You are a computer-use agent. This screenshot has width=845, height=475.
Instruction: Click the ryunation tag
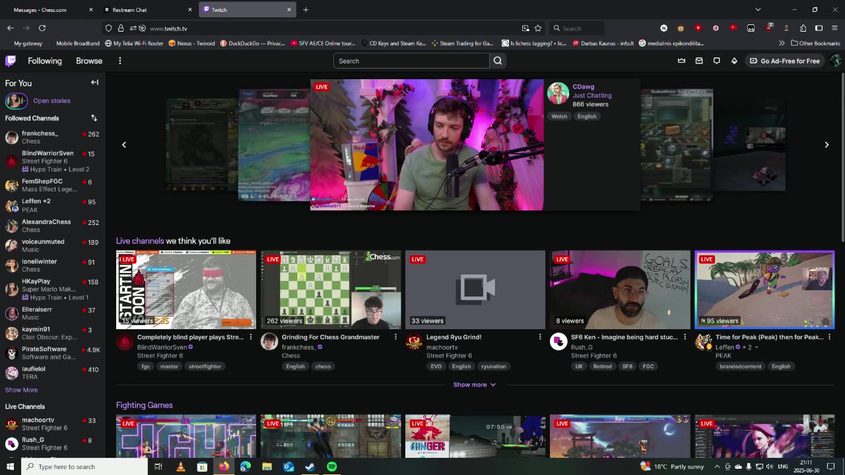coord(493,366)
